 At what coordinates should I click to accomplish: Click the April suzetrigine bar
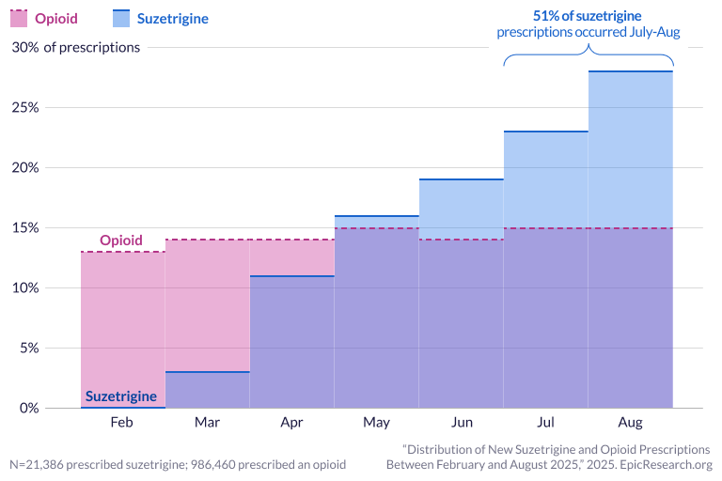pyautogui.click(x=292, y=342)
